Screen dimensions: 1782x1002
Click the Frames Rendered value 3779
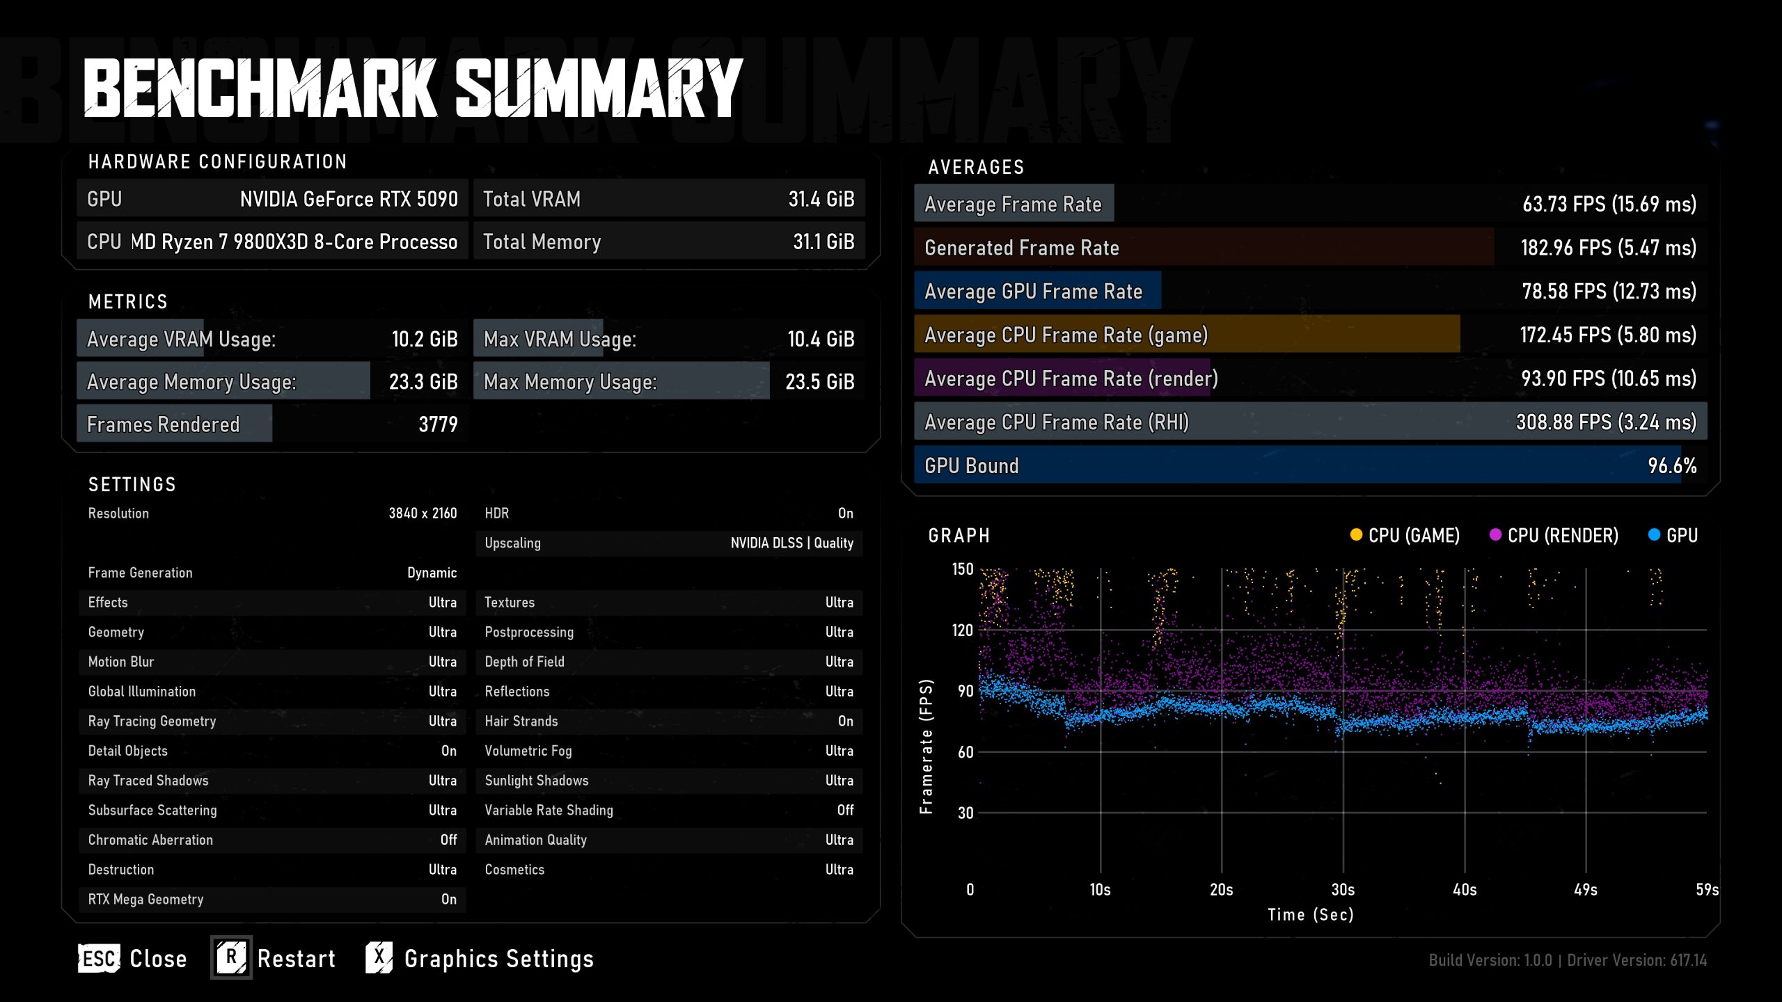click(x=438, y=424)
